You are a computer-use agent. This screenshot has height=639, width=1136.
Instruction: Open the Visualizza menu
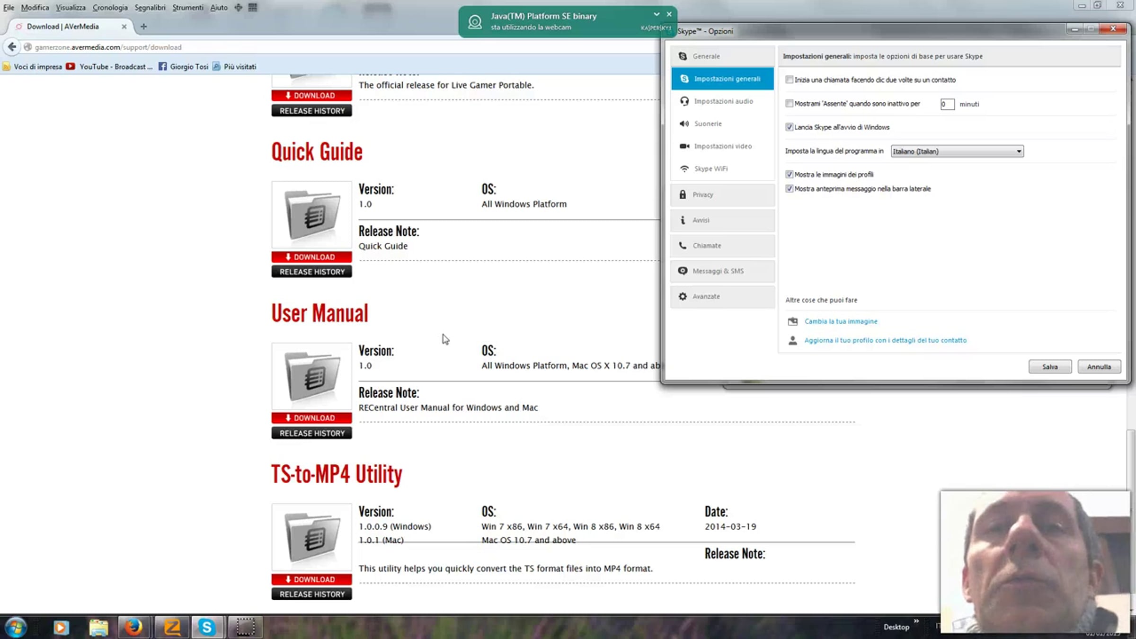tap(71, 8)
